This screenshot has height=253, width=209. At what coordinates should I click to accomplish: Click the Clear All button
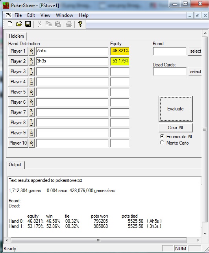pos(176,128)
